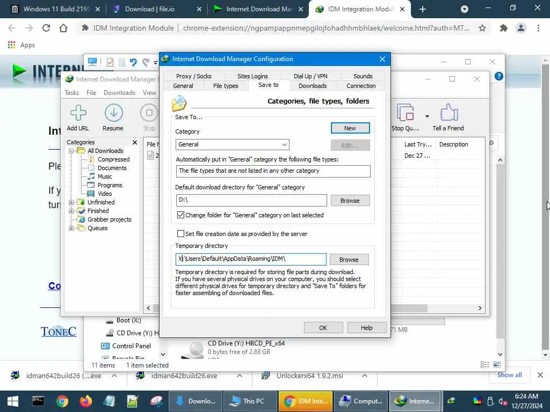550x412 pixels.
Task: Click the New category button
Action: click(350, 128)
